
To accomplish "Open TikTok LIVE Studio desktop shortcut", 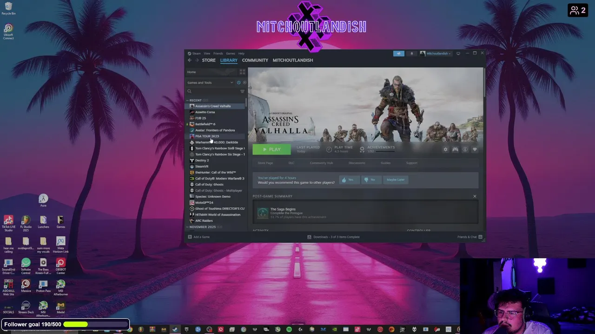I will pyautogui.click(x=8, y=223).
